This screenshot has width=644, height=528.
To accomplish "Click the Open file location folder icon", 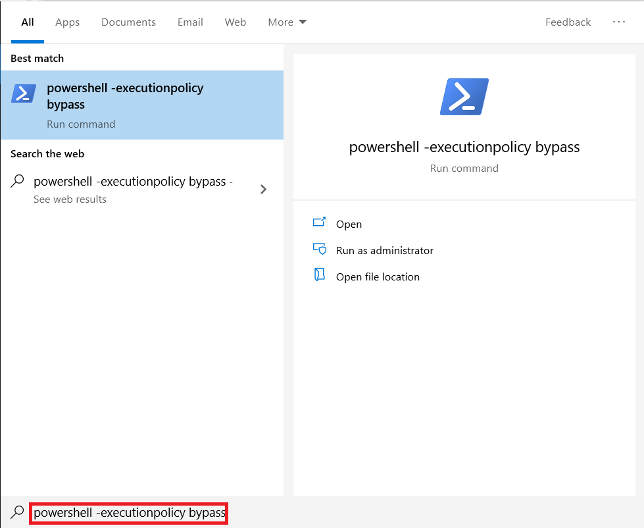I will click(x=320, y=275).
